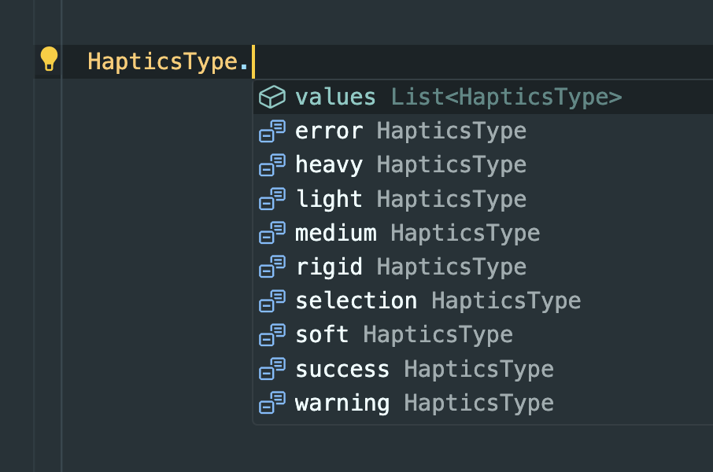Click the enum icon next to medium
Image resolution: width=713 pixels, height=472 pixels.
click(x=272, y=233)
